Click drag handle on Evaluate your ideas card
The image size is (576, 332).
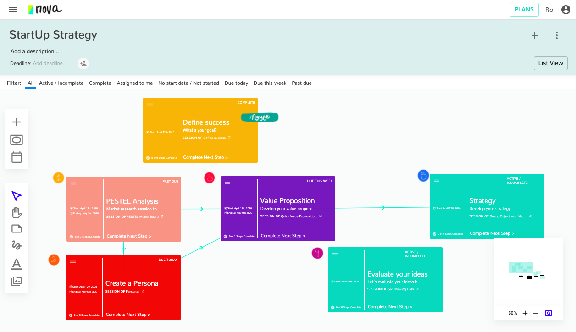click(335, 254)
